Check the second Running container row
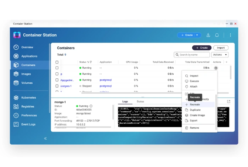Image resolution: width=248 pixels, height=167 pixels. click(57, 74)
